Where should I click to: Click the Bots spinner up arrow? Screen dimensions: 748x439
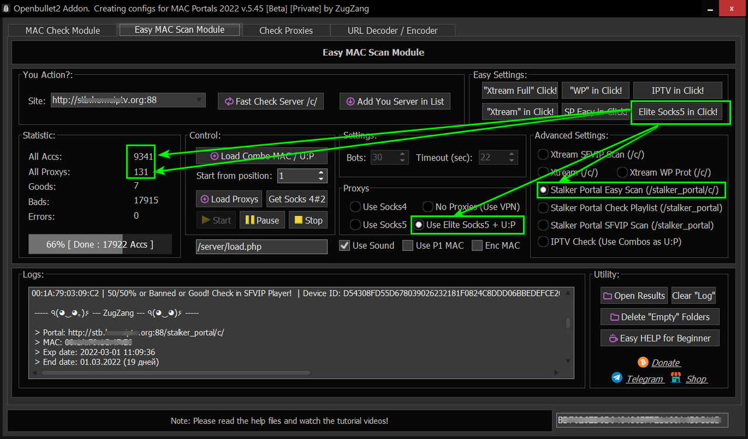[x=403, y=155]
